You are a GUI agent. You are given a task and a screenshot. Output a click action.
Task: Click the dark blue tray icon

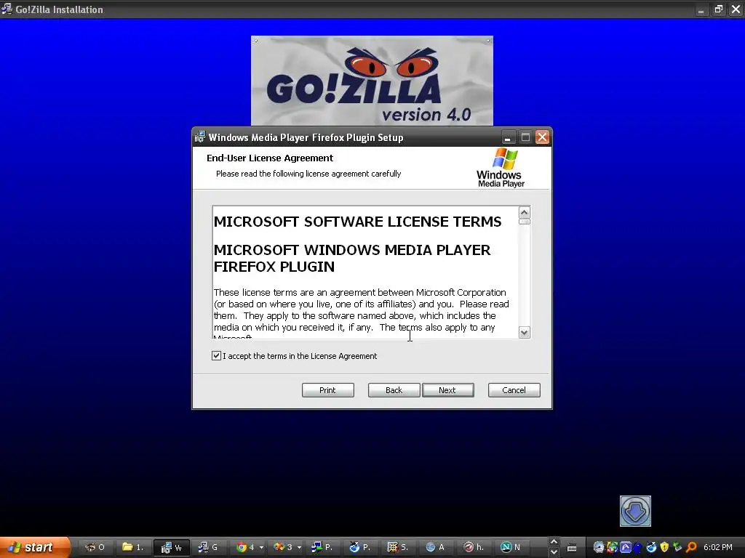click(x=637, y=547)
